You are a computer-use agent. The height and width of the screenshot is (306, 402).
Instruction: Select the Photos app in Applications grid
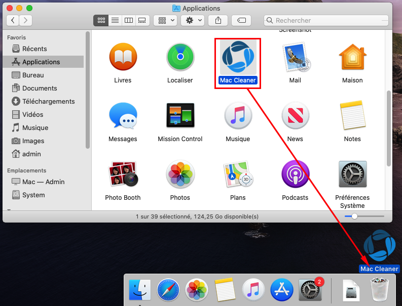pos(180,174)
